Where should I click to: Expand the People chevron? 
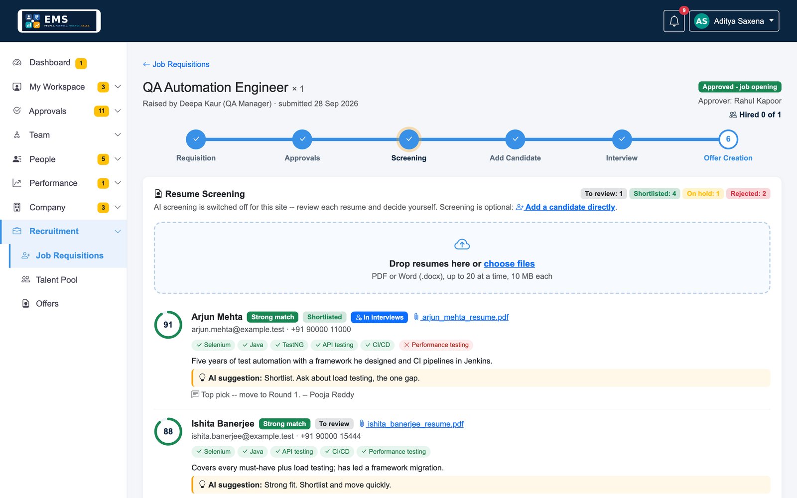(118, 159)
